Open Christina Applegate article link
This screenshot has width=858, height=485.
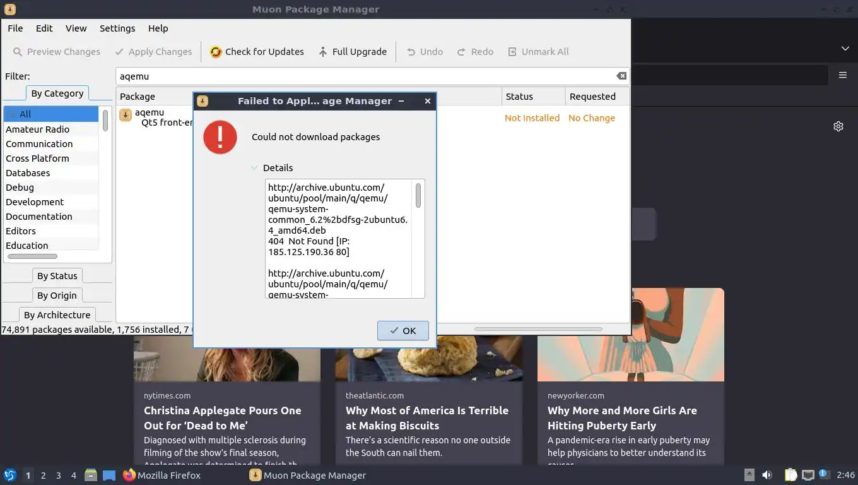pyautogui.click(x=223, y=418)
